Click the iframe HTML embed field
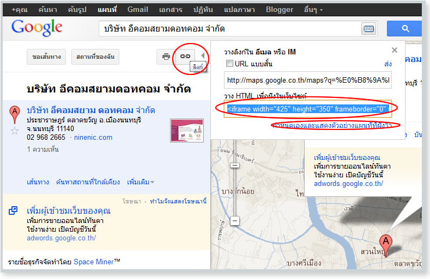 [x=308, y=109]
